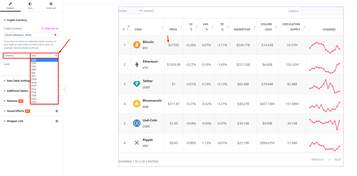The height and width of the screenshot is (176, 357).
Task: Click the Binancecoin logo icon
Action: click(137, 104)
